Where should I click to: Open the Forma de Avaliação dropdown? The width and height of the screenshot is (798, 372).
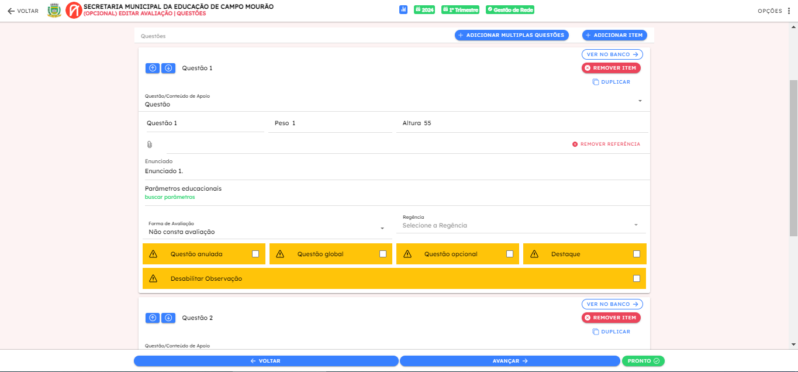[267, 228]
